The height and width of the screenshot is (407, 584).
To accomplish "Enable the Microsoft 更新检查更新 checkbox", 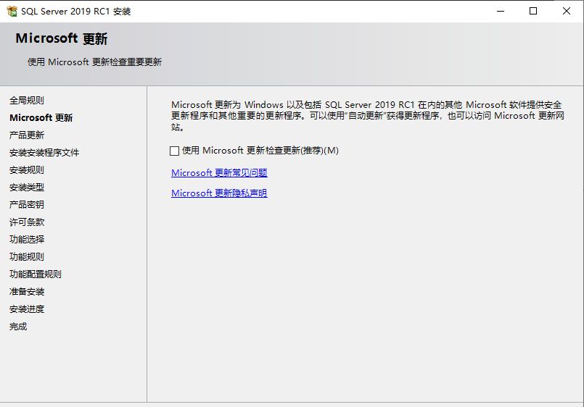I will point(174,151).
